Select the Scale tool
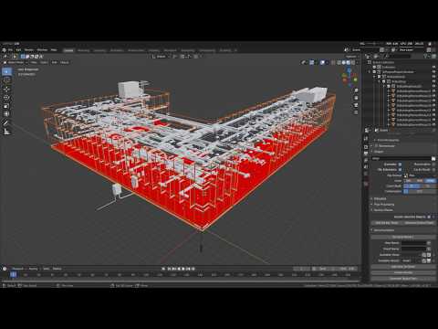The height and width of the screenshot is (329, 438). [x=6, y=106]
